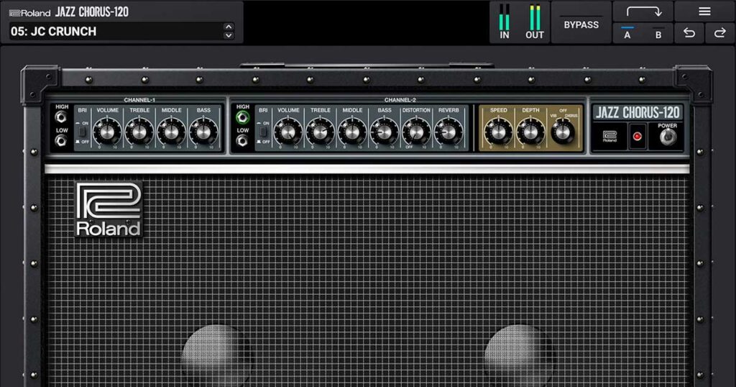The height and width of the screenshot is (387, 736).
Task: Click the Channel-1 TREBLE knob
Action: (139, 132)
